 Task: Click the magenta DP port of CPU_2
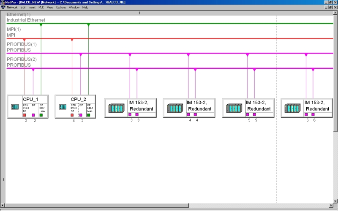point(81,115)
